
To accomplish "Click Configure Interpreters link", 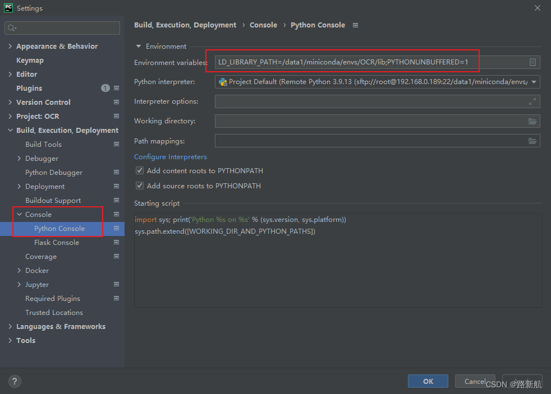I will tap(171, 157).
